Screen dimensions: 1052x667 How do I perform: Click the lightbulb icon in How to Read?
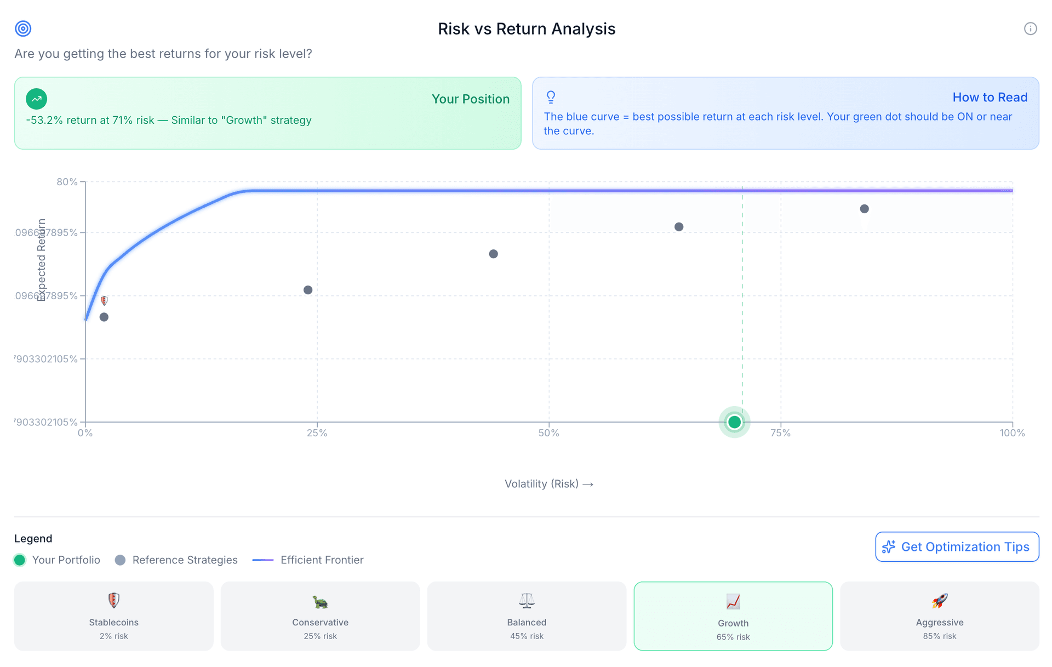coord(551,97)
